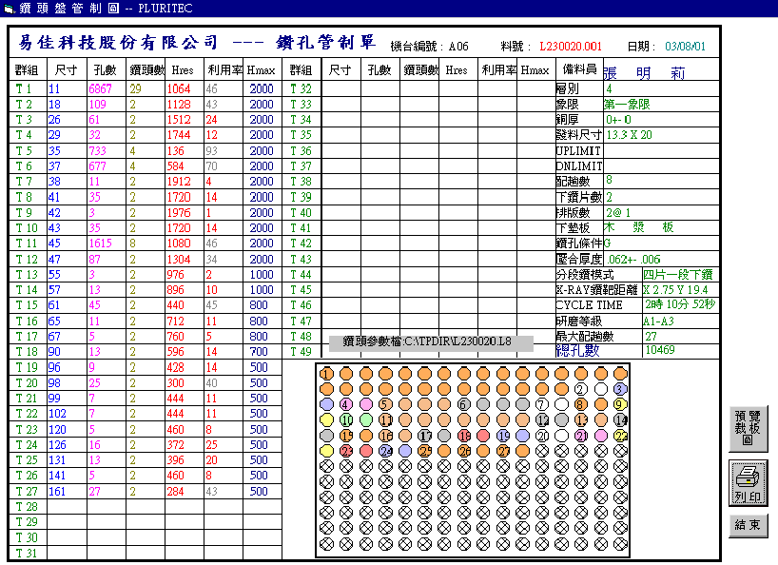This screenshot has width=778, height=565.
Task: Select the gray slot numbered 14
Action: [620, 420]
